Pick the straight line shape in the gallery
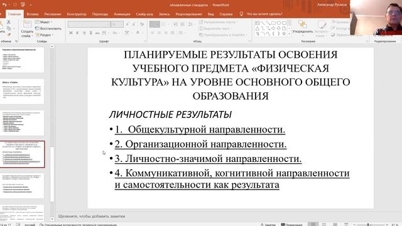Image resolution: width=402 pixels, height=226 pixels. [x=263, y=23]
